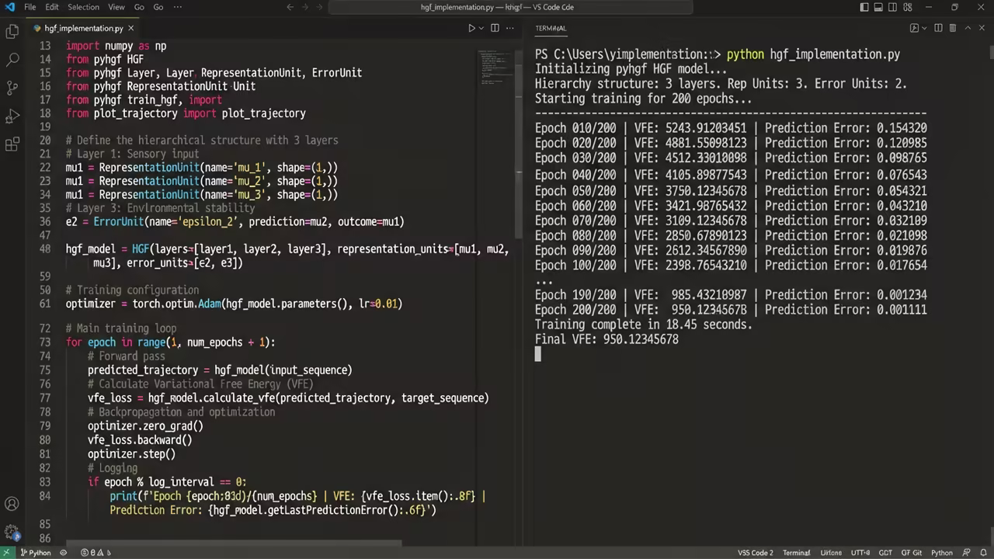
Task: Go back with the title bar arrow
Action: tap(290, 7)
